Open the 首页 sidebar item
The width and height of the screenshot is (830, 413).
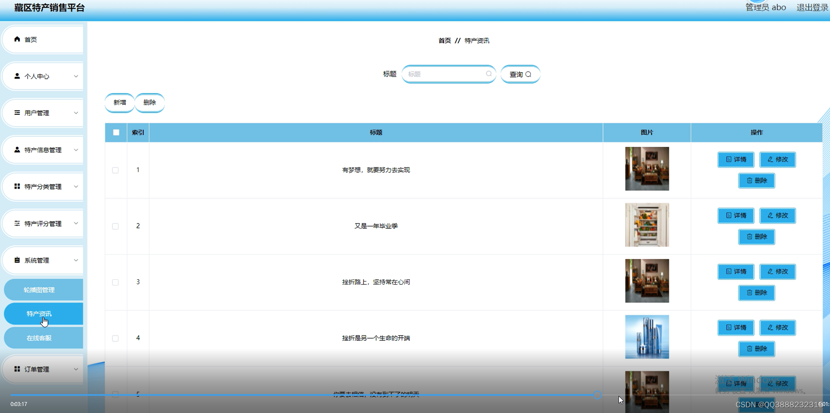click(x=43, y=39)
